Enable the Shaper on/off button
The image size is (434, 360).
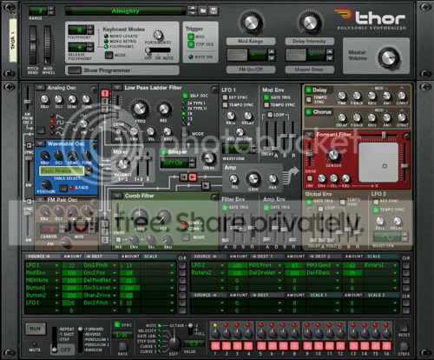coord(164,152)
